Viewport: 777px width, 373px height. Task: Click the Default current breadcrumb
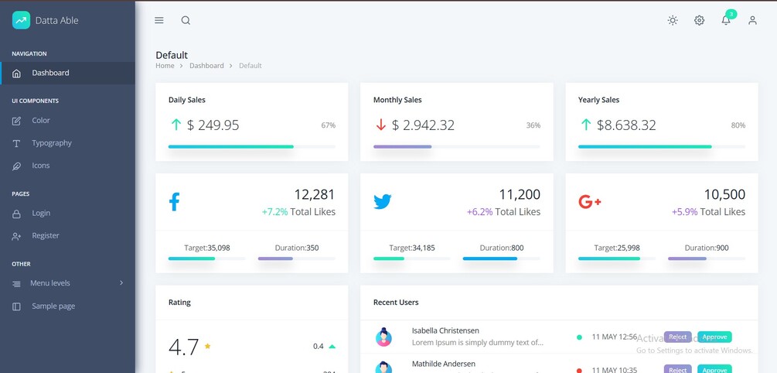250,66
